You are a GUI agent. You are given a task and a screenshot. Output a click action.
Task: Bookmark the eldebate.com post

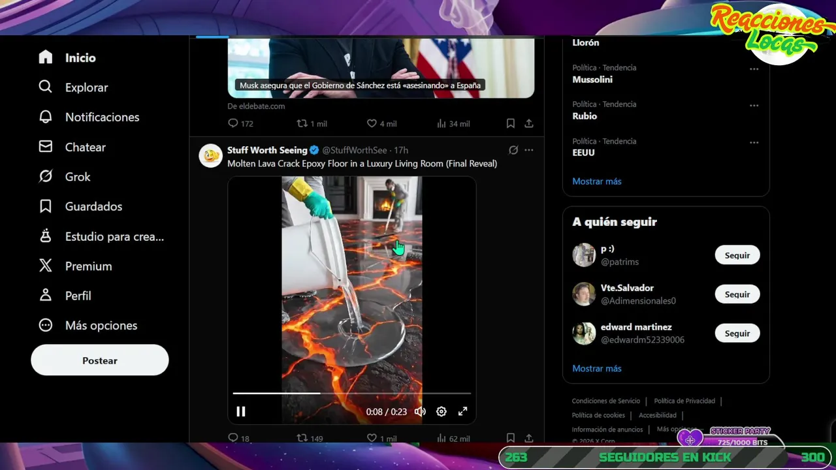pos(511,123)
